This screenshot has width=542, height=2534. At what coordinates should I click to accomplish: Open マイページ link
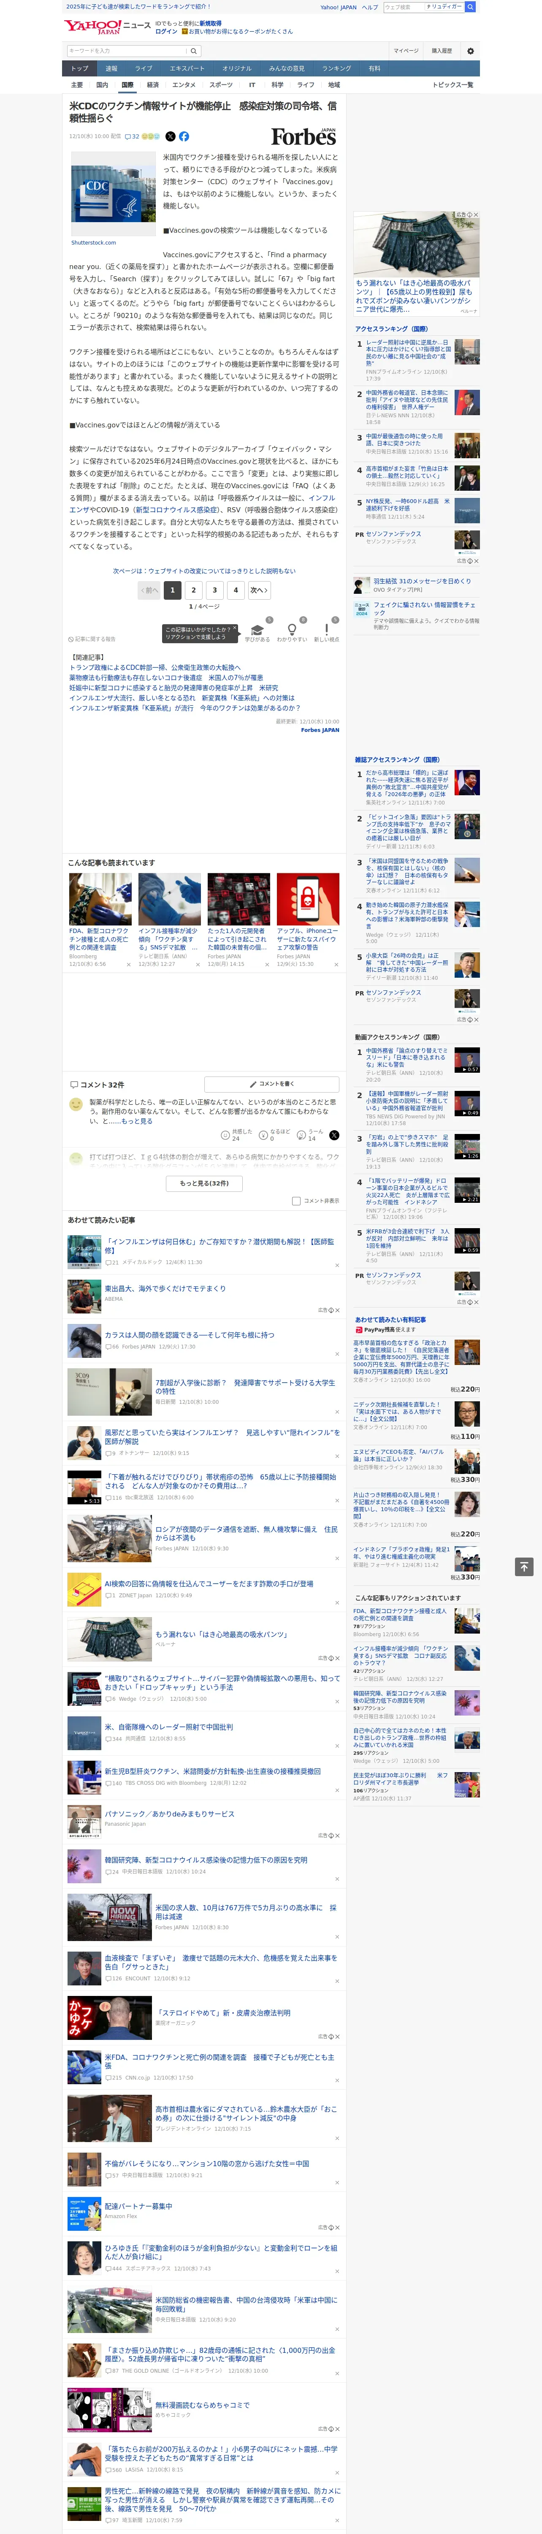coord(405,51)
